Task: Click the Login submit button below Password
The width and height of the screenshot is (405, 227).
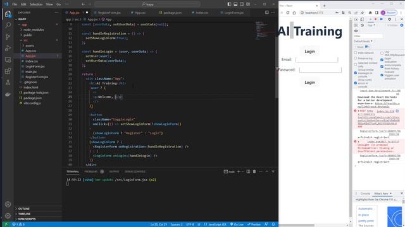Action: coord(309,83)
